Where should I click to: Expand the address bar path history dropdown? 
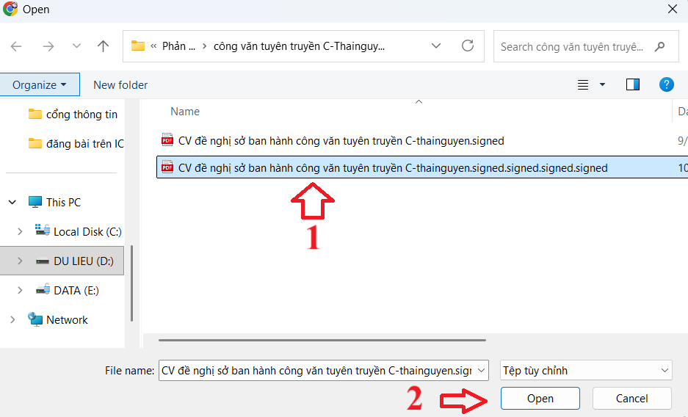(x=436, y=46)
